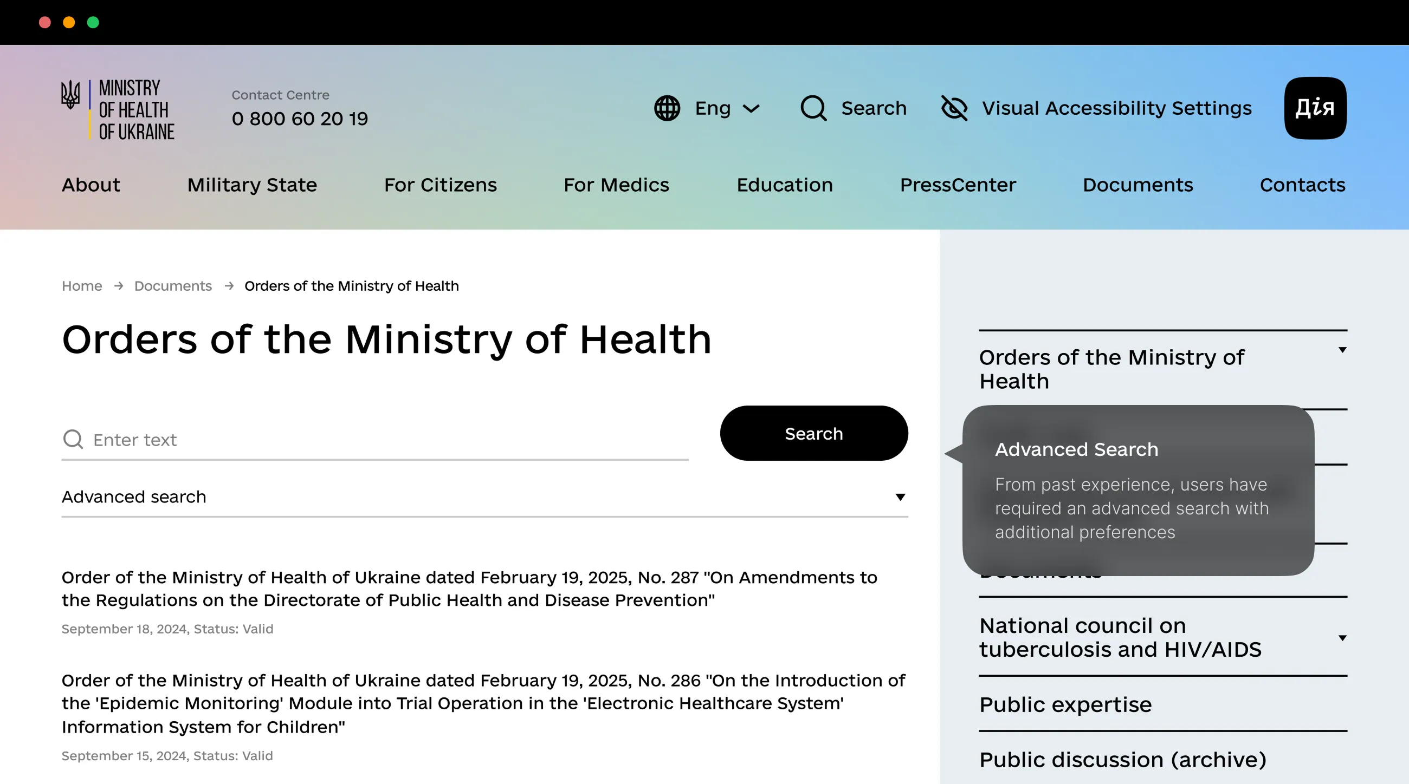Expand National council on tuberculosis section
The width and height of the screenshot is (1409, 784).
(x=1342, y=638)
